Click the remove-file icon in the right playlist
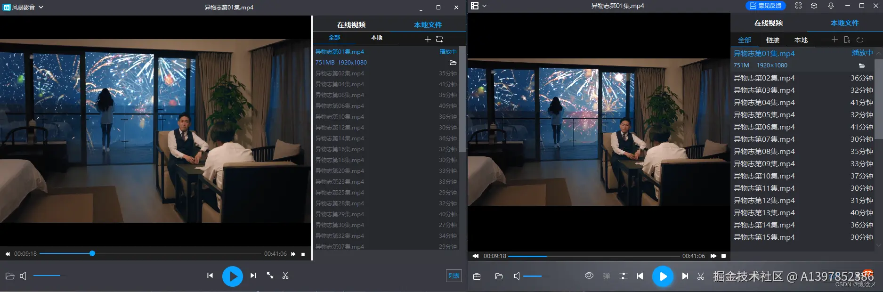 coord(847,40)
